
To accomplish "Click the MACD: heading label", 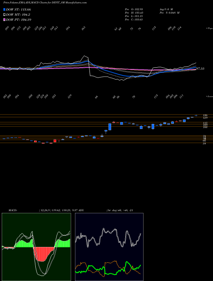I will (12, 210).
